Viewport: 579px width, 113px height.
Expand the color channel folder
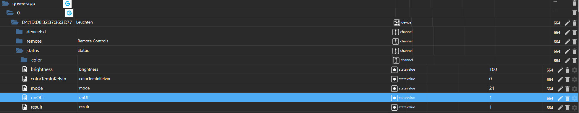point(24,60)
